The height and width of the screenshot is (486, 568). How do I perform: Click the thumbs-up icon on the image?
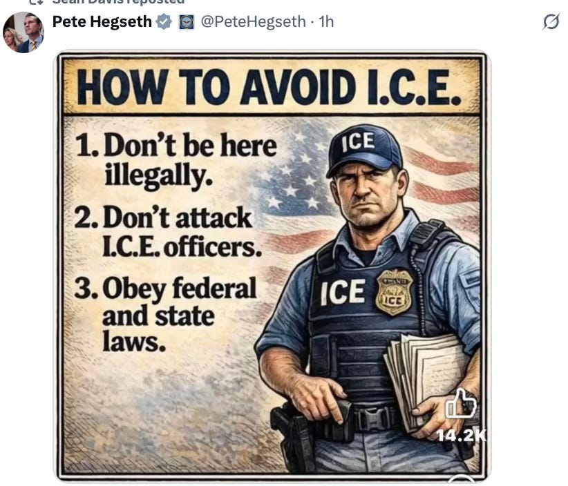[x=460, y=403]
